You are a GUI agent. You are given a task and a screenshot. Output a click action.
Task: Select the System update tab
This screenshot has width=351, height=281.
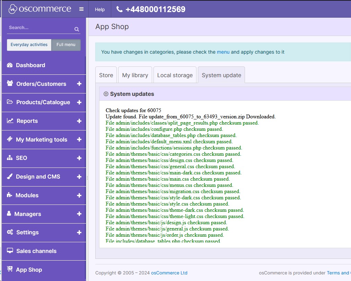pyautogui.click(x=221, y=75)
